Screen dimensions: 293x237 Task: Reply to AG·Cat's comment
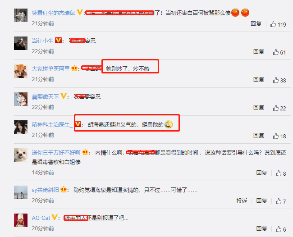point(261,229)
